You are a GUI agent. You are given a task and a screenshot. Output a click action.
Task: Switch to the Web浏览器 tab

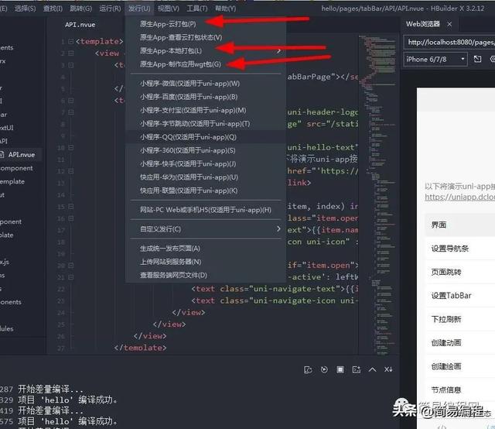point(423,24)
